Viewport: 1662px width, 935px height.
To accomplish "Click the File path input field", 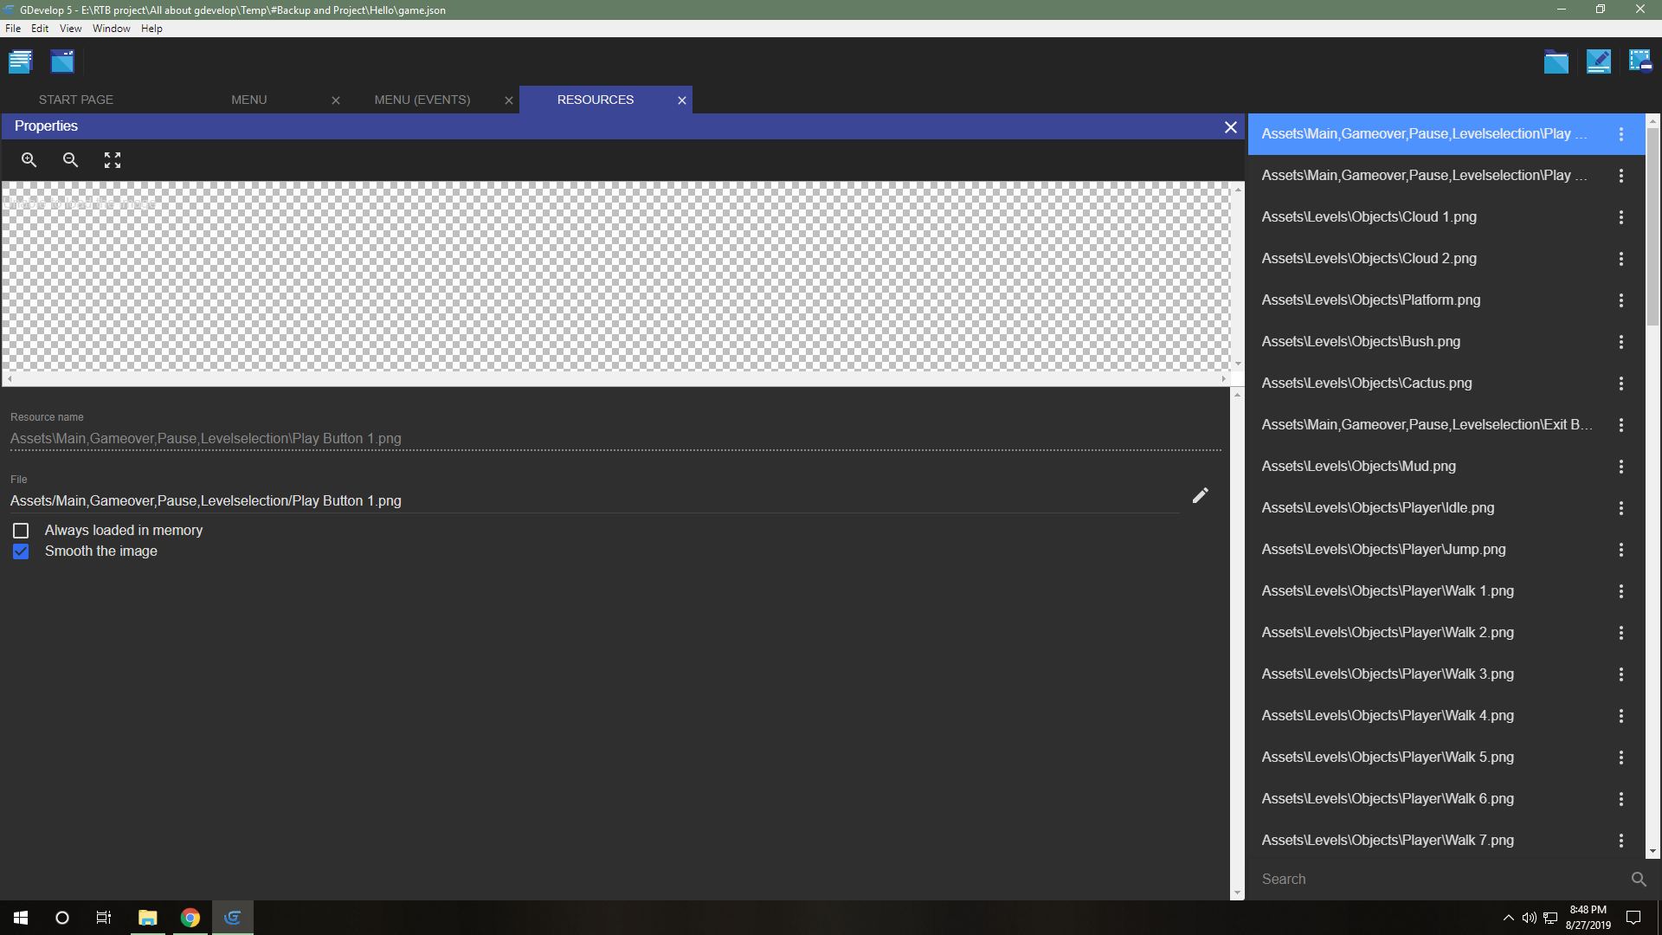I will [x=594, y=501].
